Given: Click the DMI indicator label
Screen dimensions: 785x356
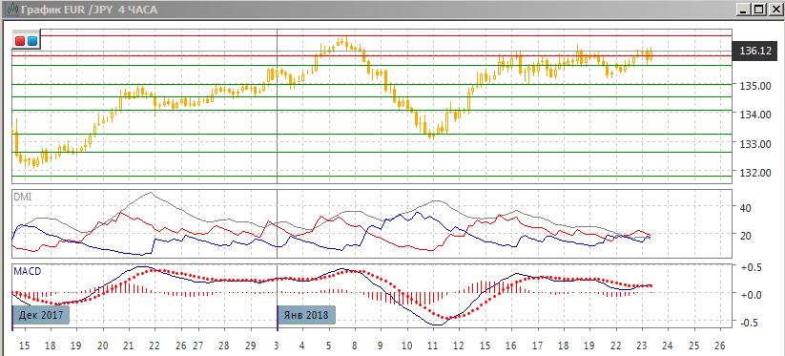Looking at the screenshot, I should (22, 199).
